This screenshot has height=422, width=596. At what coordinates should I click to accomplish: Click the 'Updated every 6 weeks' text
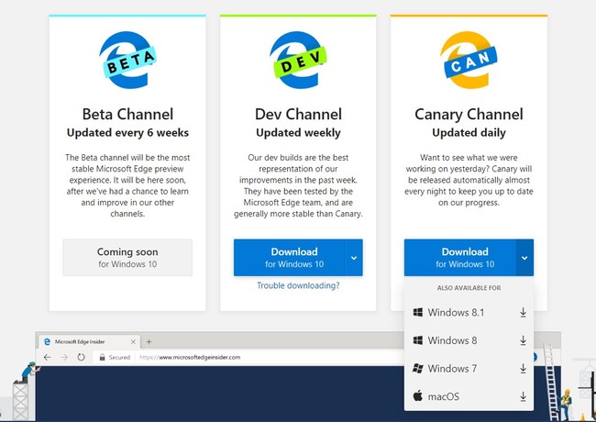coord(127,133)
